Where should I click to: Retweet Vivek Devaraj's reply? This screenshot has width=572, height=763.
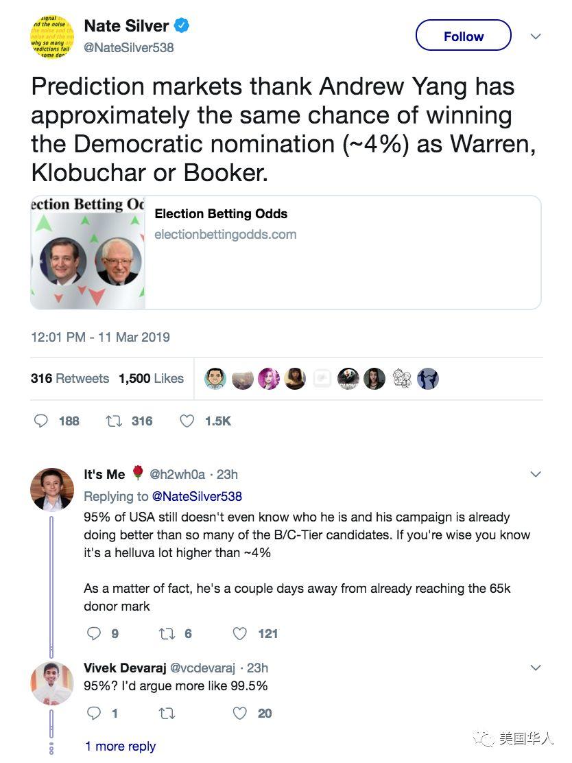pos(167,714)
